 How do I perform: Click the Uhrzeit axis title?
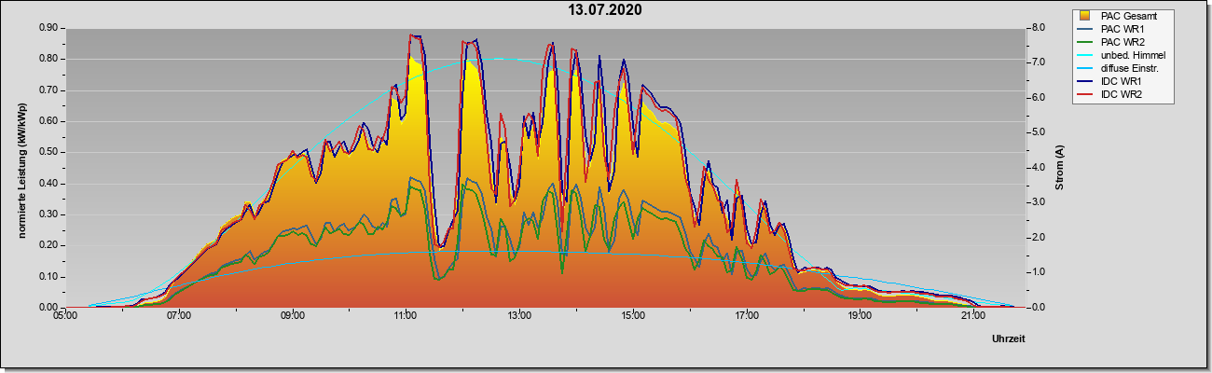[1009, 339]
